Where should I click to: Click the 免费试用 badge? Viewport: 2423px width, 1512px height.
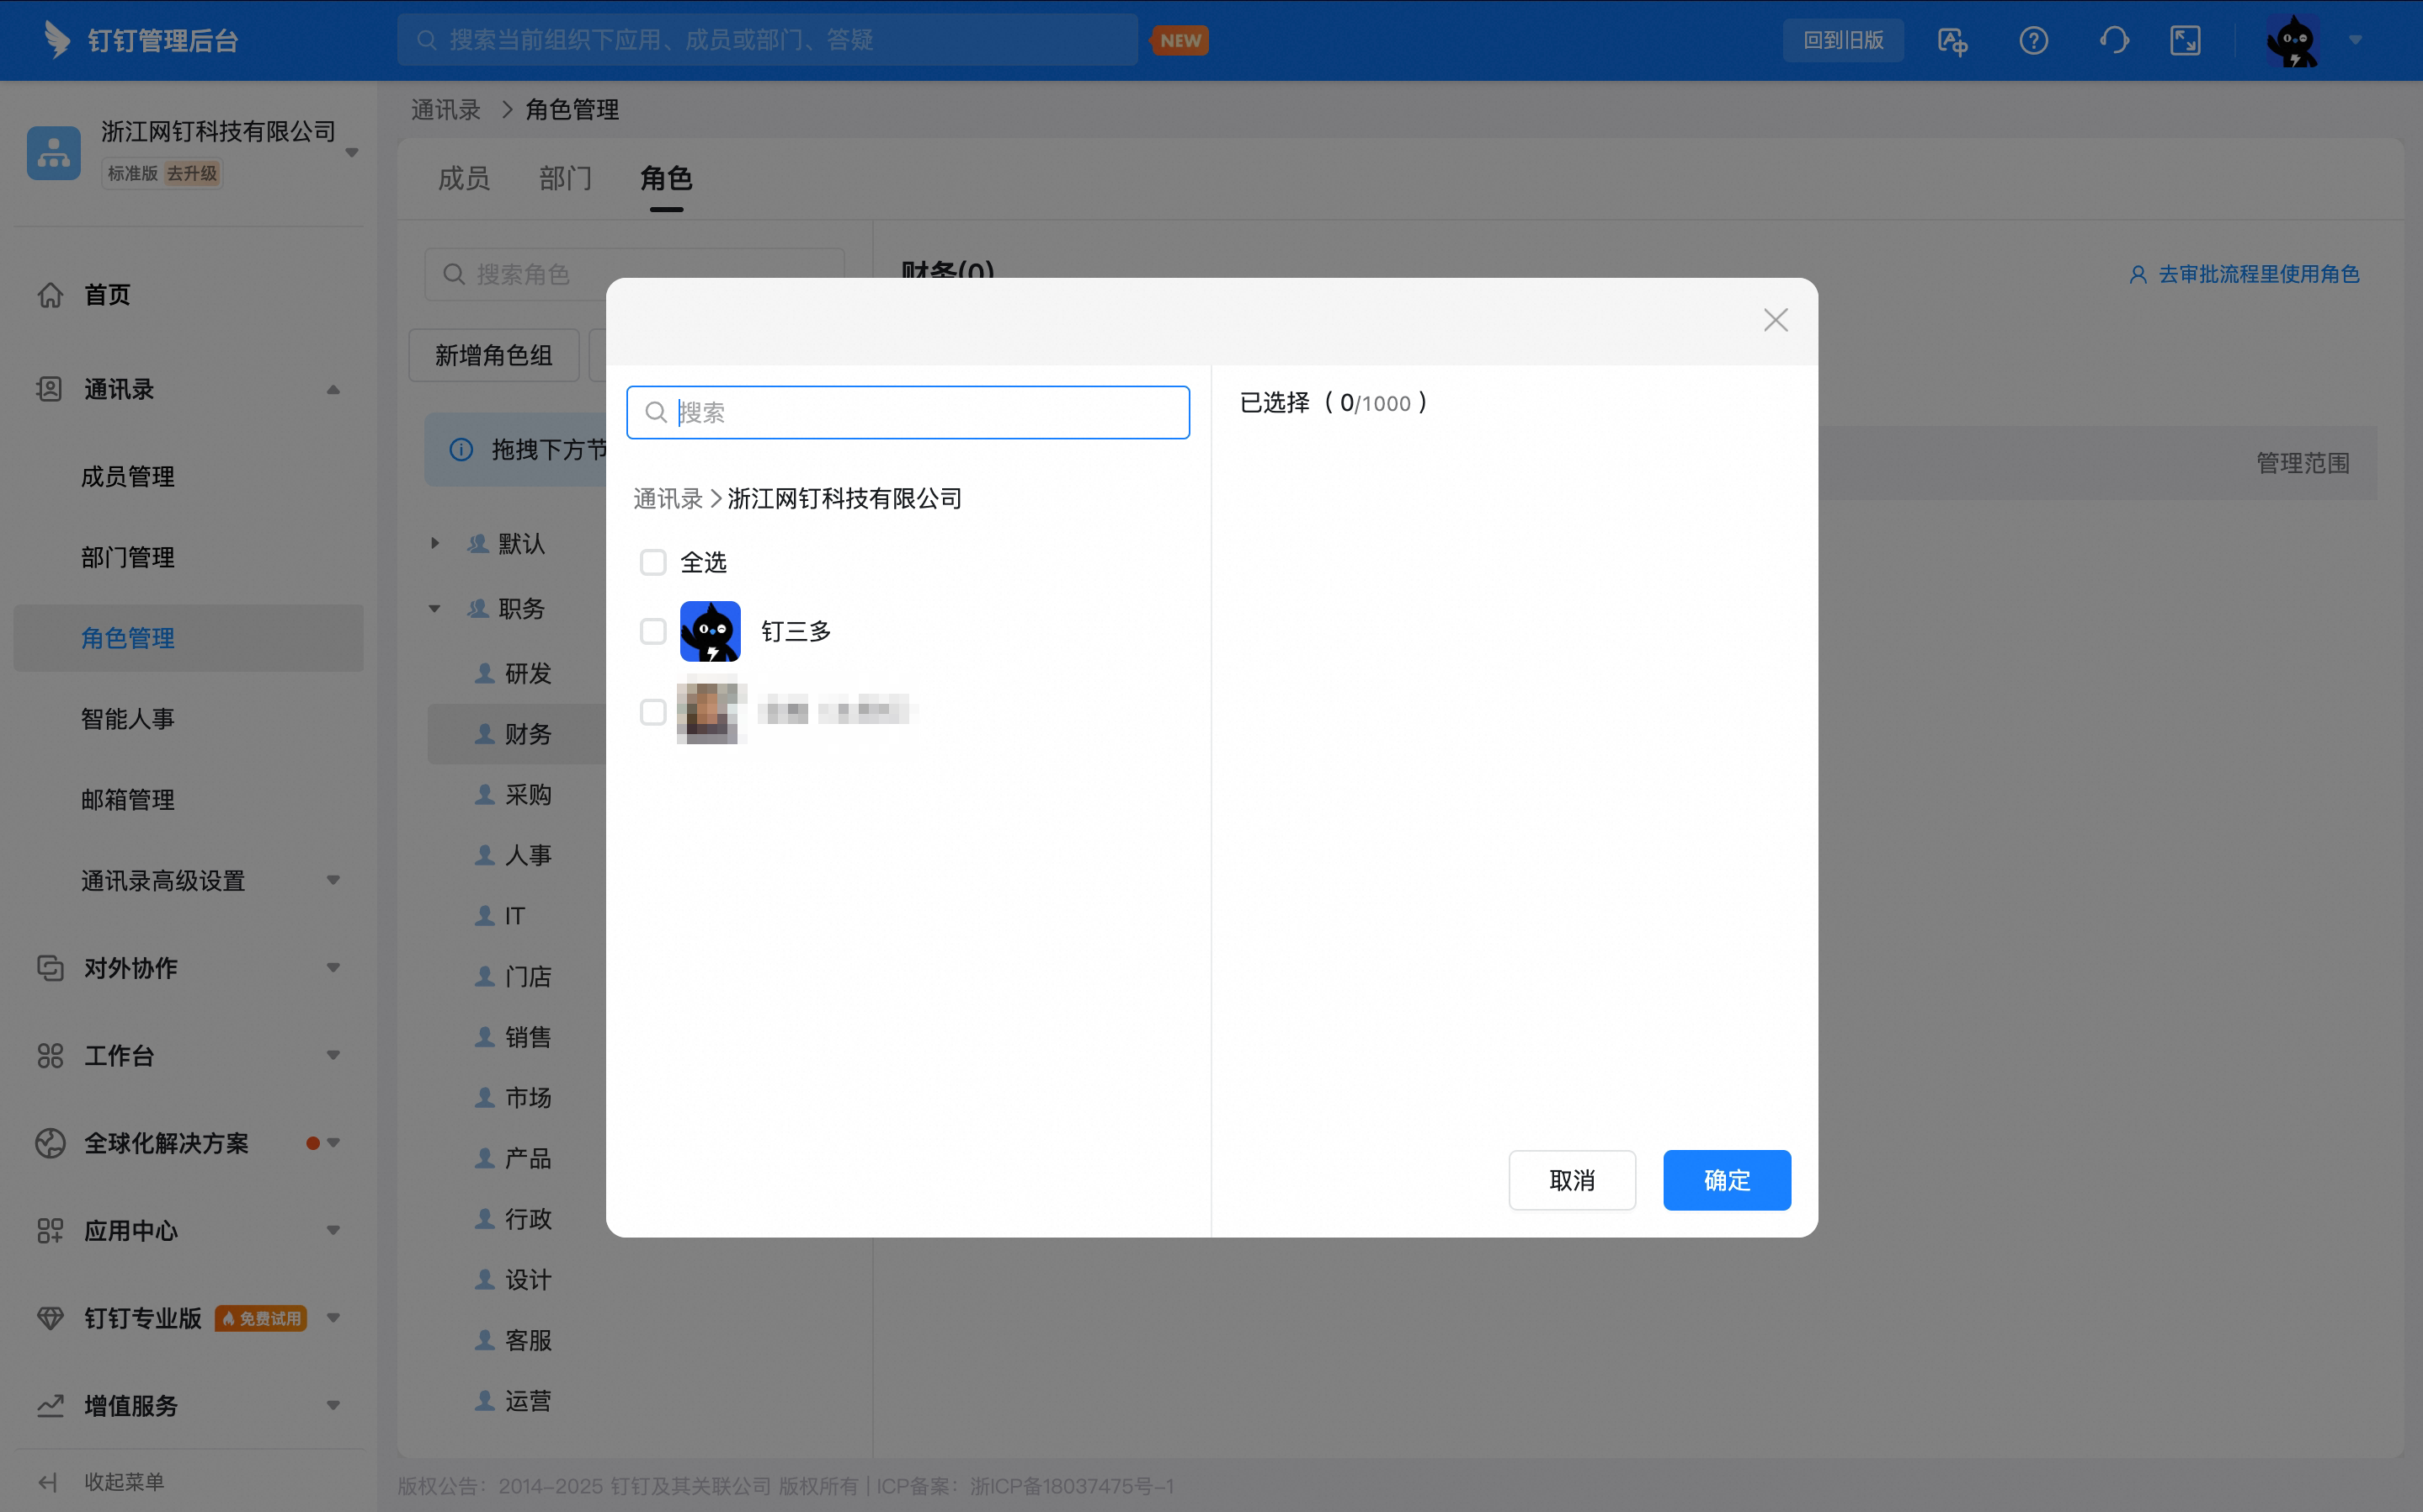coord(261,1318)
